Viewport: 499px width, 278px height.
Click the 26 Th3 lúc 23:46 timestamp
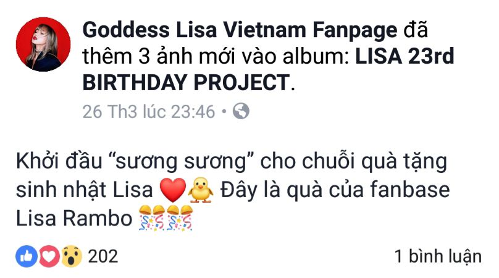click(x=149, y=112)
